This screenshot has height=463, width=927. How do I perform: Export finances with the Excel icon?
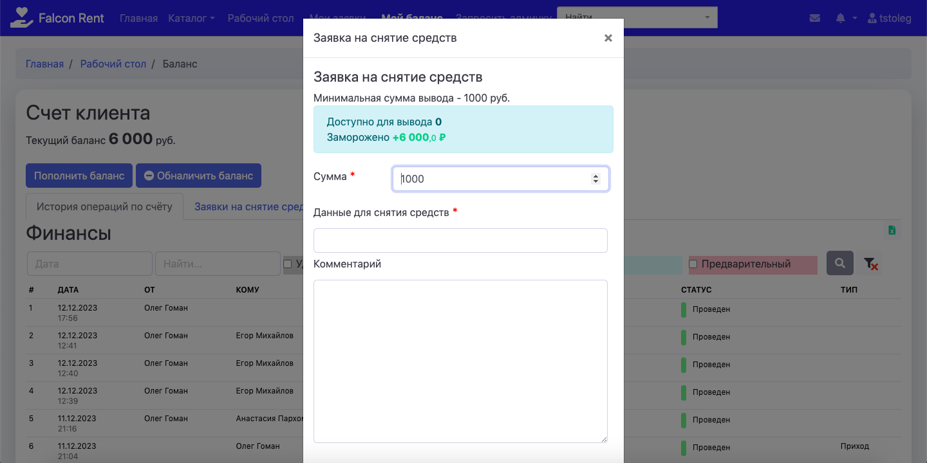point(892,231)
